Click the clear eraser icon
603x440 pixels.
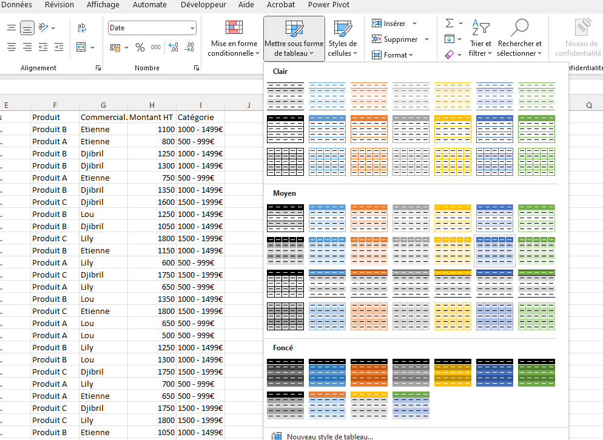pyautogui.click(x=449, y=55)
